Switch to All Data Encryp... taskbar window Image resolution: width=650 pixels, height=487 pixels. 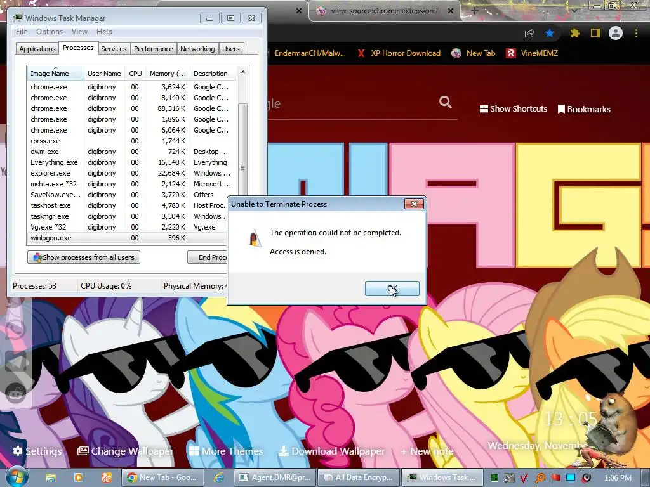coord(359,477)
